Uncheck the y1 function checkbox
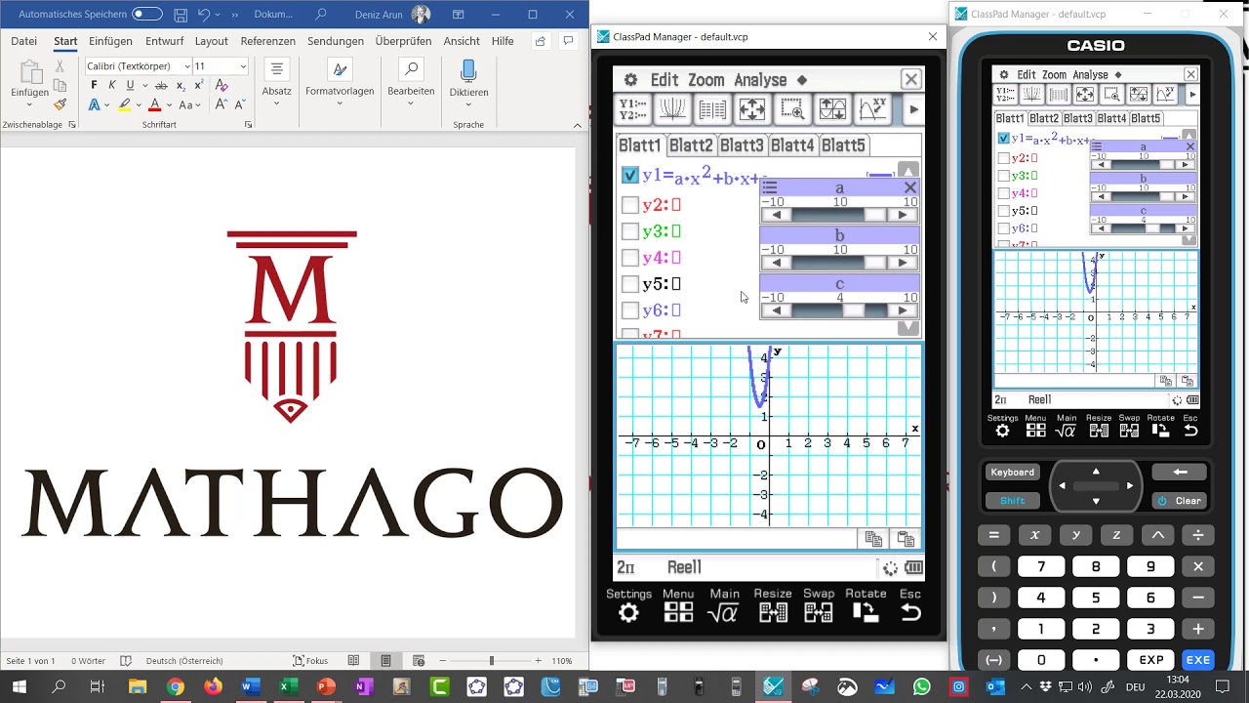The height and width of the screenshot is (703, 1249). pos(630,176)
